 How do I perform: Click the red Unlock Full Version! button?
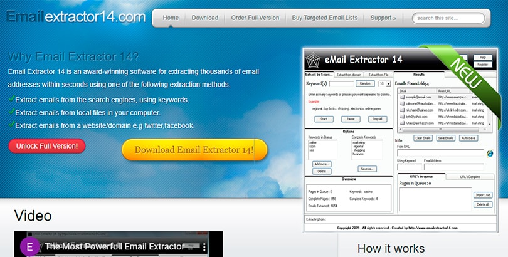[x=47, y=146]
